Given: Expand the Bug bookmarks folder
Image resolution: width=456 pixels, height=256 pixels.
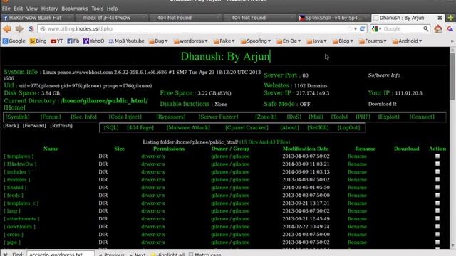Looking at the screenshot, I should (x=158, y=41).
